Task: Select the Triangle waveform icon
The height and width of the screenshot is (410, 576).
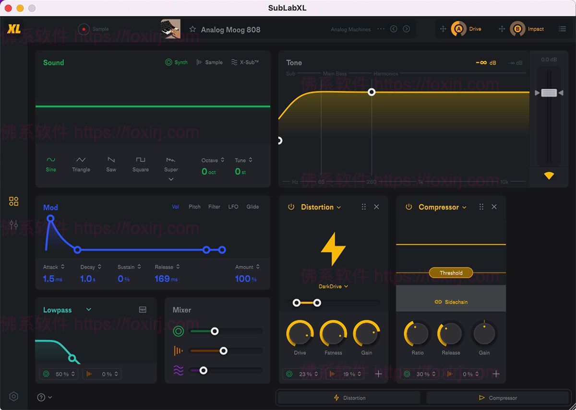Action: coord(81,160)
